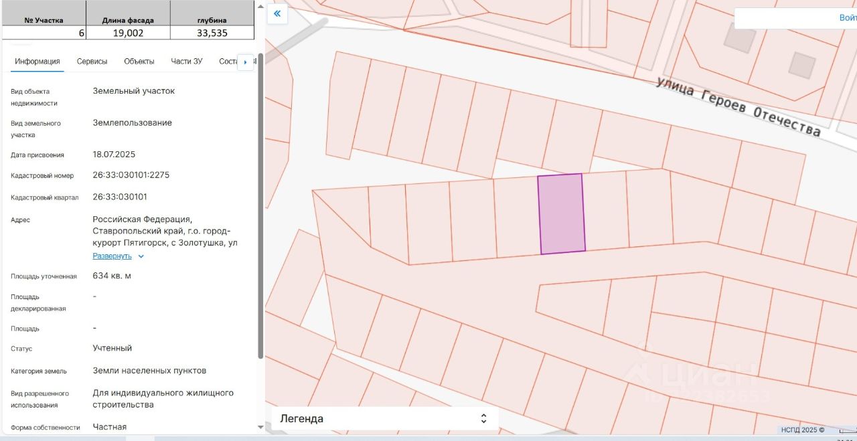Click the Землепользование value

[x=133, y=123]
